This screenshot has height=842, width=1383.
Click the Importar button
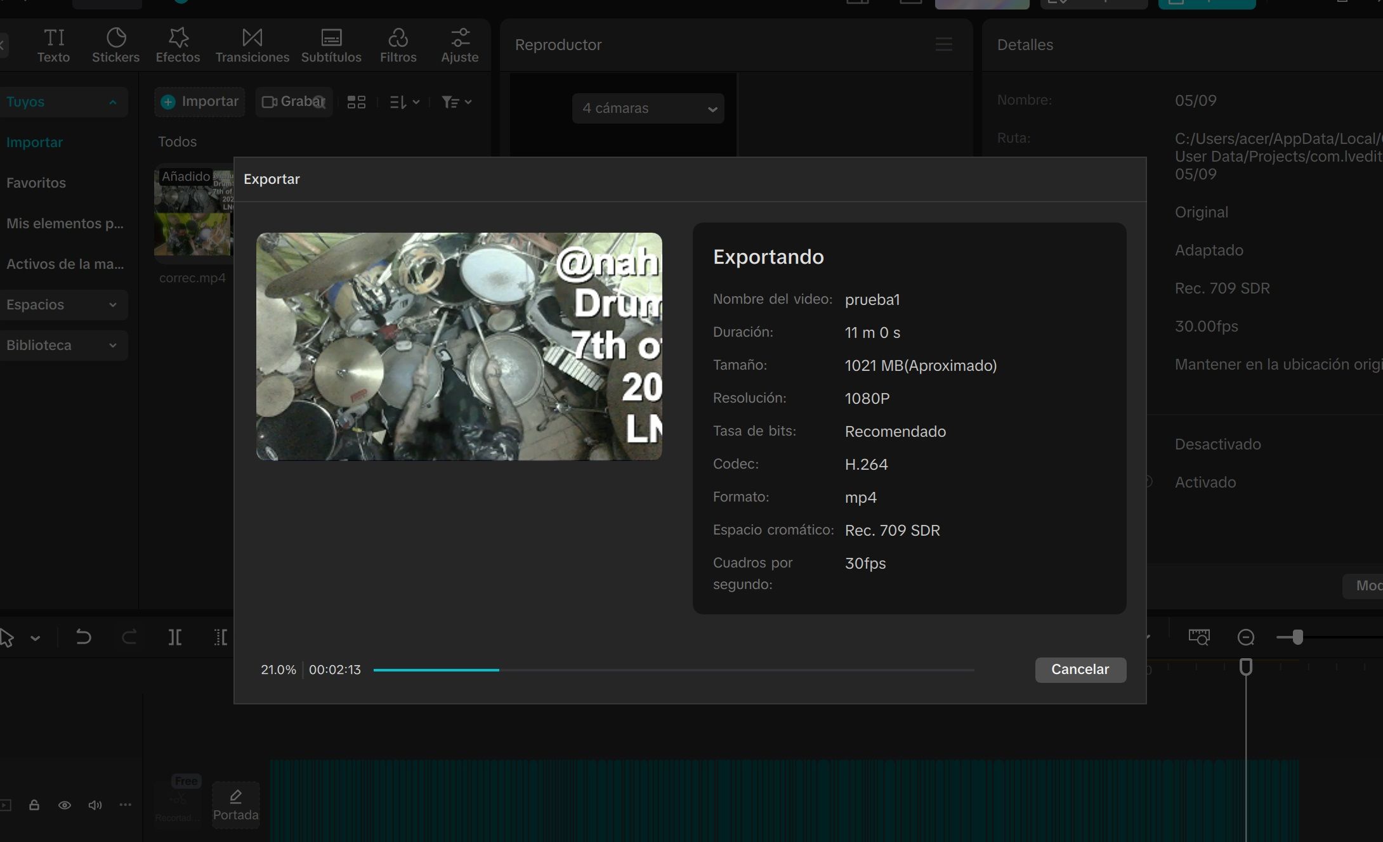click(200, 101)
